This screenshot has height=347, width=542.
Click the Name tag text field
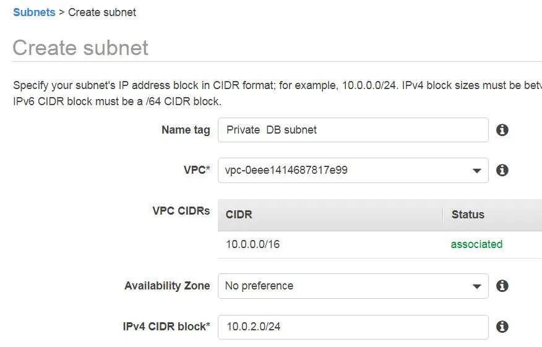point(353,130)
